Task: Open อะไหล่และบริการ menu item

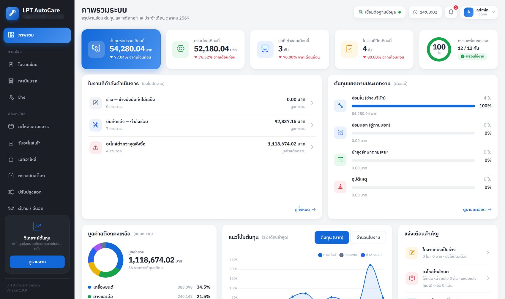Action: (x=37, y=127)
